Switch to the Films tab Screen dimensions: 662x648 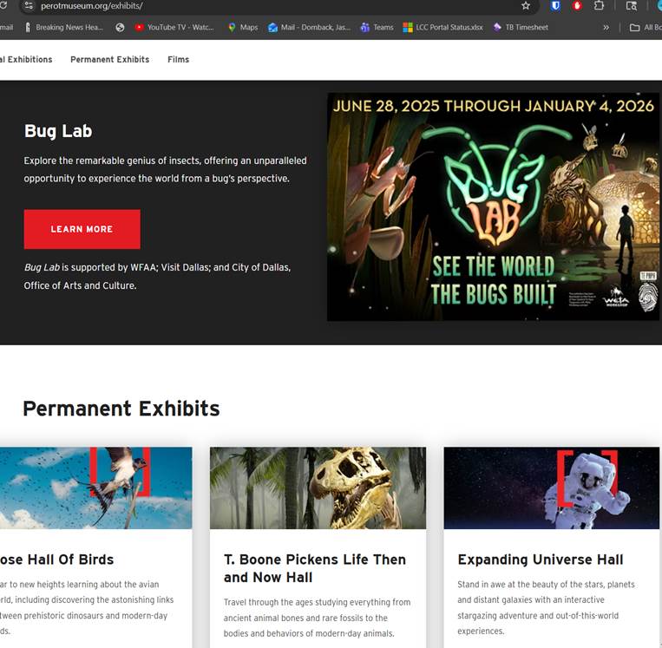click(178, 60)
